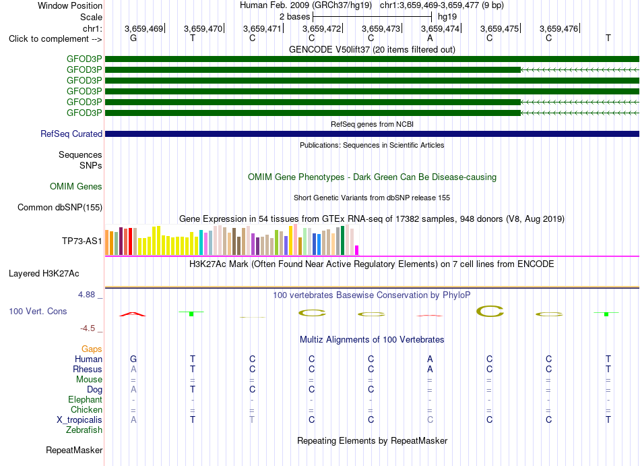Click coordinate label 3,659,474
The image size is (640, 466).
point(440,28)
